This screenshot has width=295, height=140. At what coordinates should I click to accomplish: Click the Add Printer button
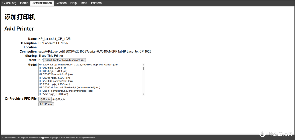[46, 104]
